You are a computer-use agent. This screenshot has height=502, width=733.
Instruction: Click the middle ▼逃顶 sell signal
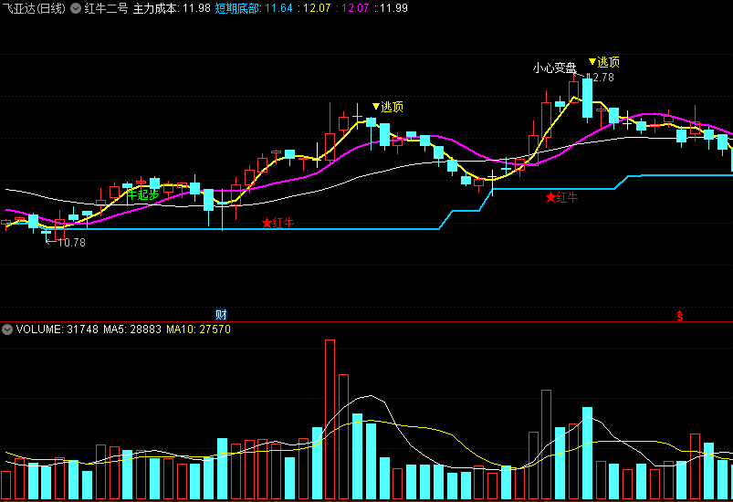click(388, 107)
